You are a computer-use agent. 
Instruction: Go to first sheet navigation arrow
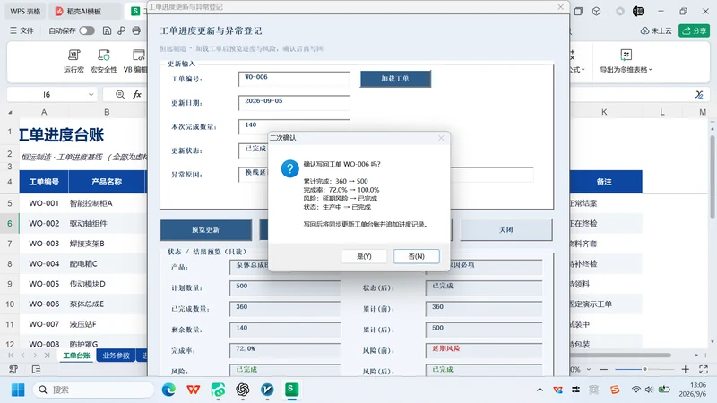11,355
